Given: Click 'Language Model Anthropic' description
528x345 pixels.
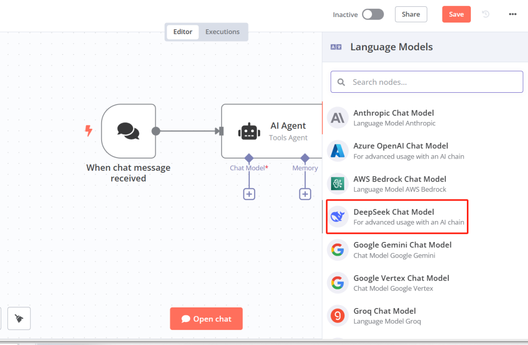Looking at the screenshot, I should coord(395,123).
